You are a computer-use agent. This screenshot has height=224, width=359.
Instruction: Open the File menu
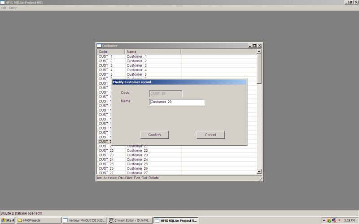4,8
